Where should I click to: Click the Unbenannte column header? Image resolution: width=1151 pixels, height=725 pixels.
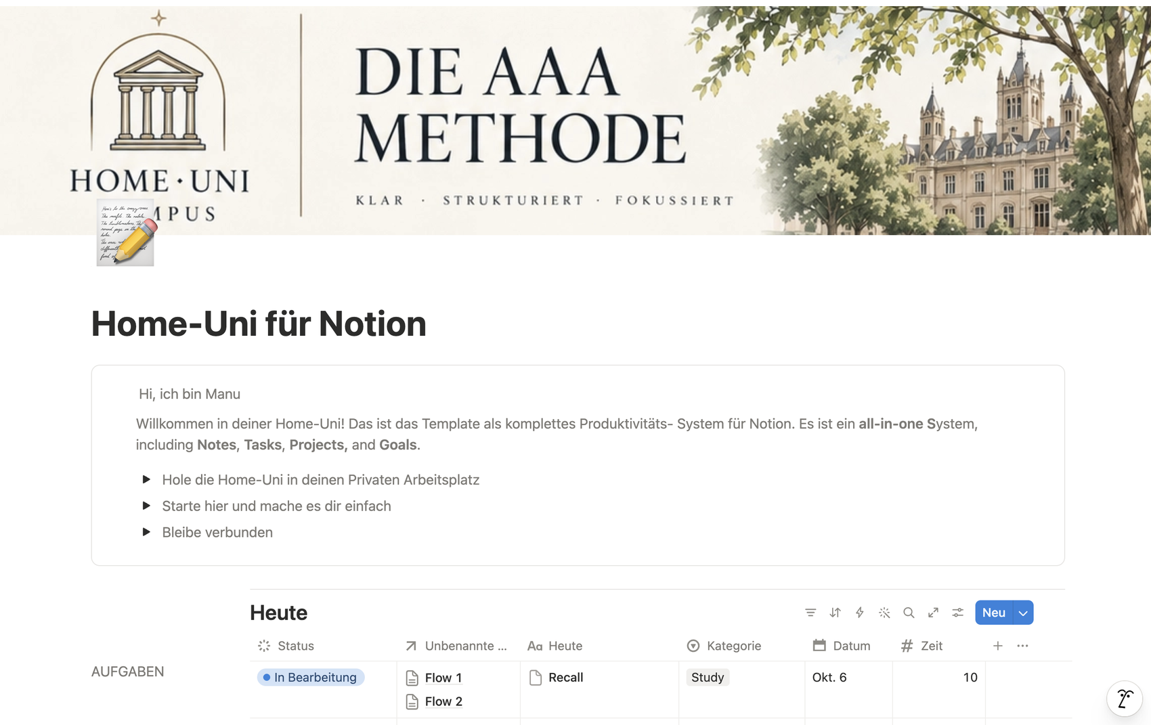pos(458,646)
